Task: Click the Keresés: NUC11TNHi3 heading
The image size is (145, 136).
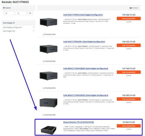Action: click(x=15, y=2)
